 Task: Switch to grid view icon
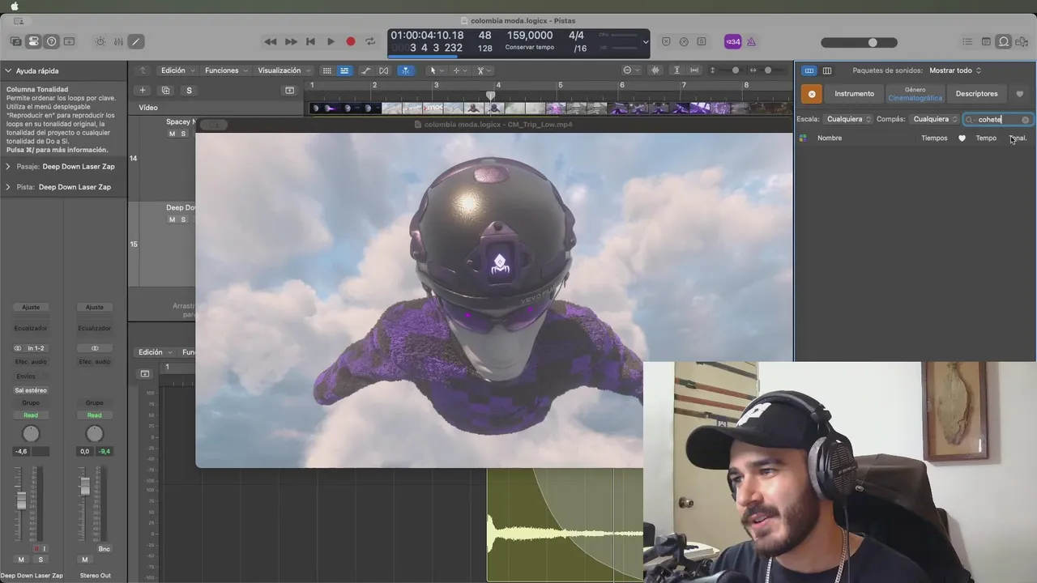[x=326, y=70]
